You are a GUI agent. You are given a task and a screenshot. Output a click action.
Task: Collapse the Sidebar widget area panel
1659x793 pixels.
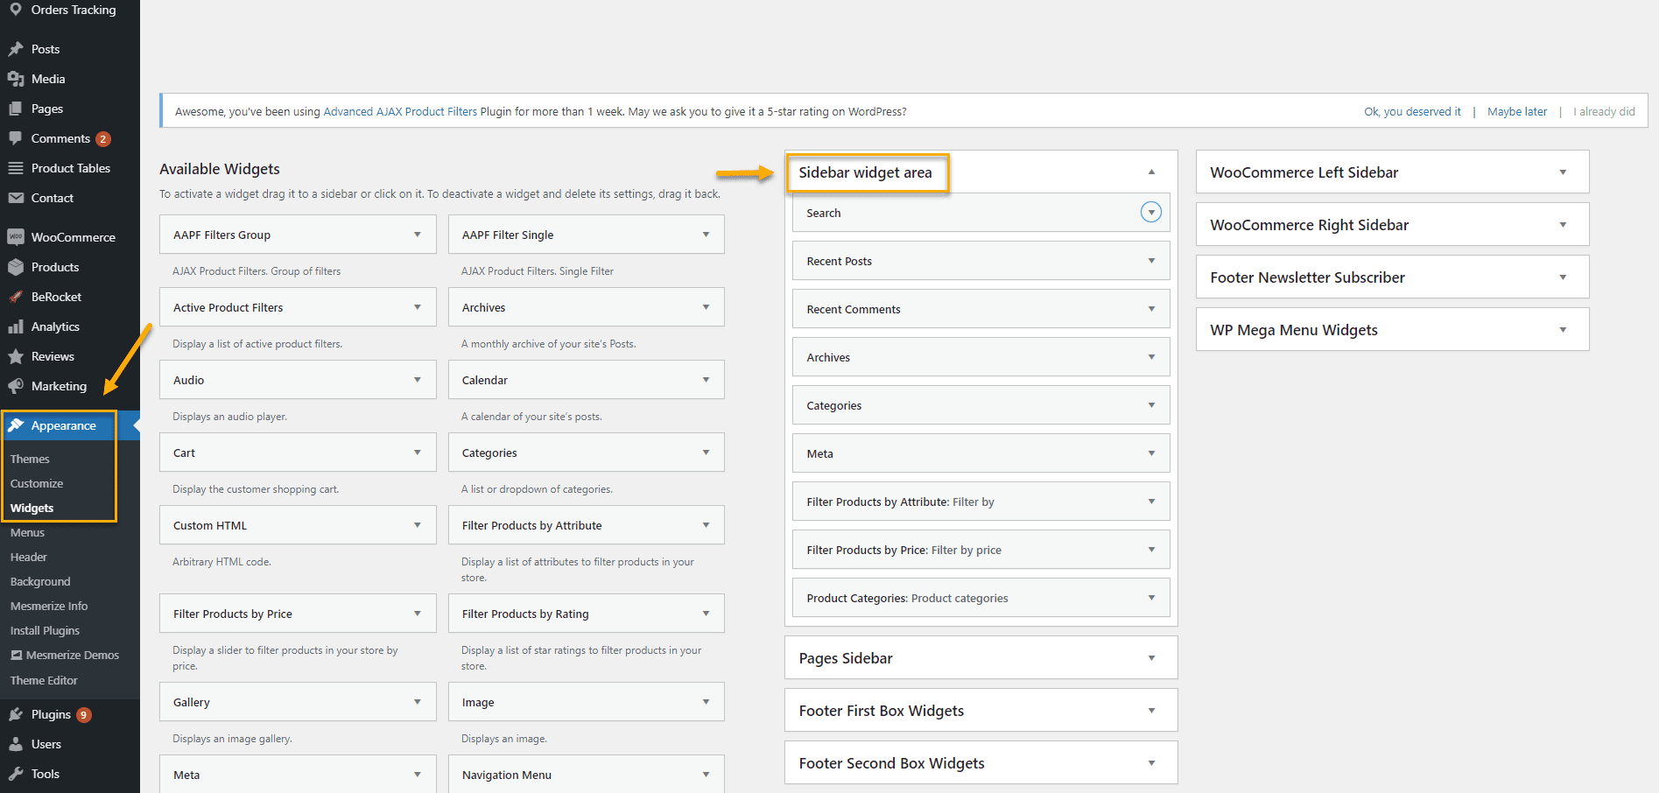(1152, 172)
